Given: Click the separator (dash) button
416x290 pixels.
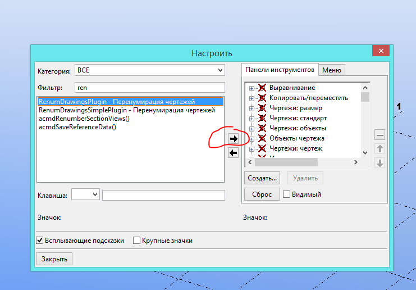Looking at the screenshot, I should [380, 135].
